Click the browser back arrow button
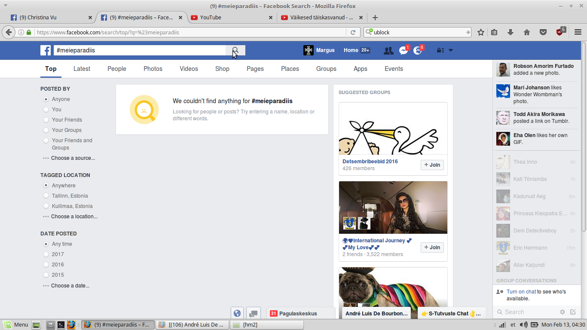 pyautogui.click(x=9, y=32)
